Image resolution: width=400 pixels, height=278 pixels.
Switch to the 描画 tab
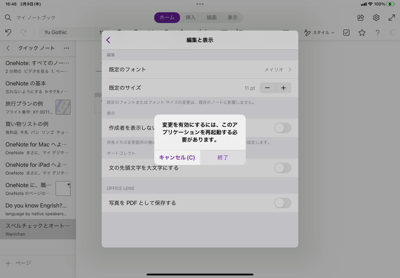point(212,18)
